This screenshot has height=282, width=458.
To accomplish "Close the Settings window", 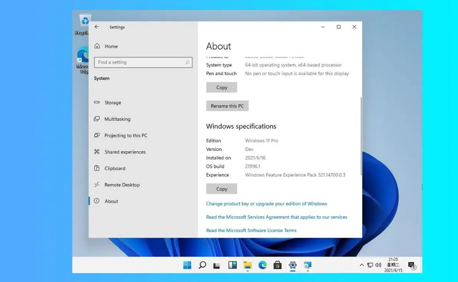I will click(x=354, y=27).
